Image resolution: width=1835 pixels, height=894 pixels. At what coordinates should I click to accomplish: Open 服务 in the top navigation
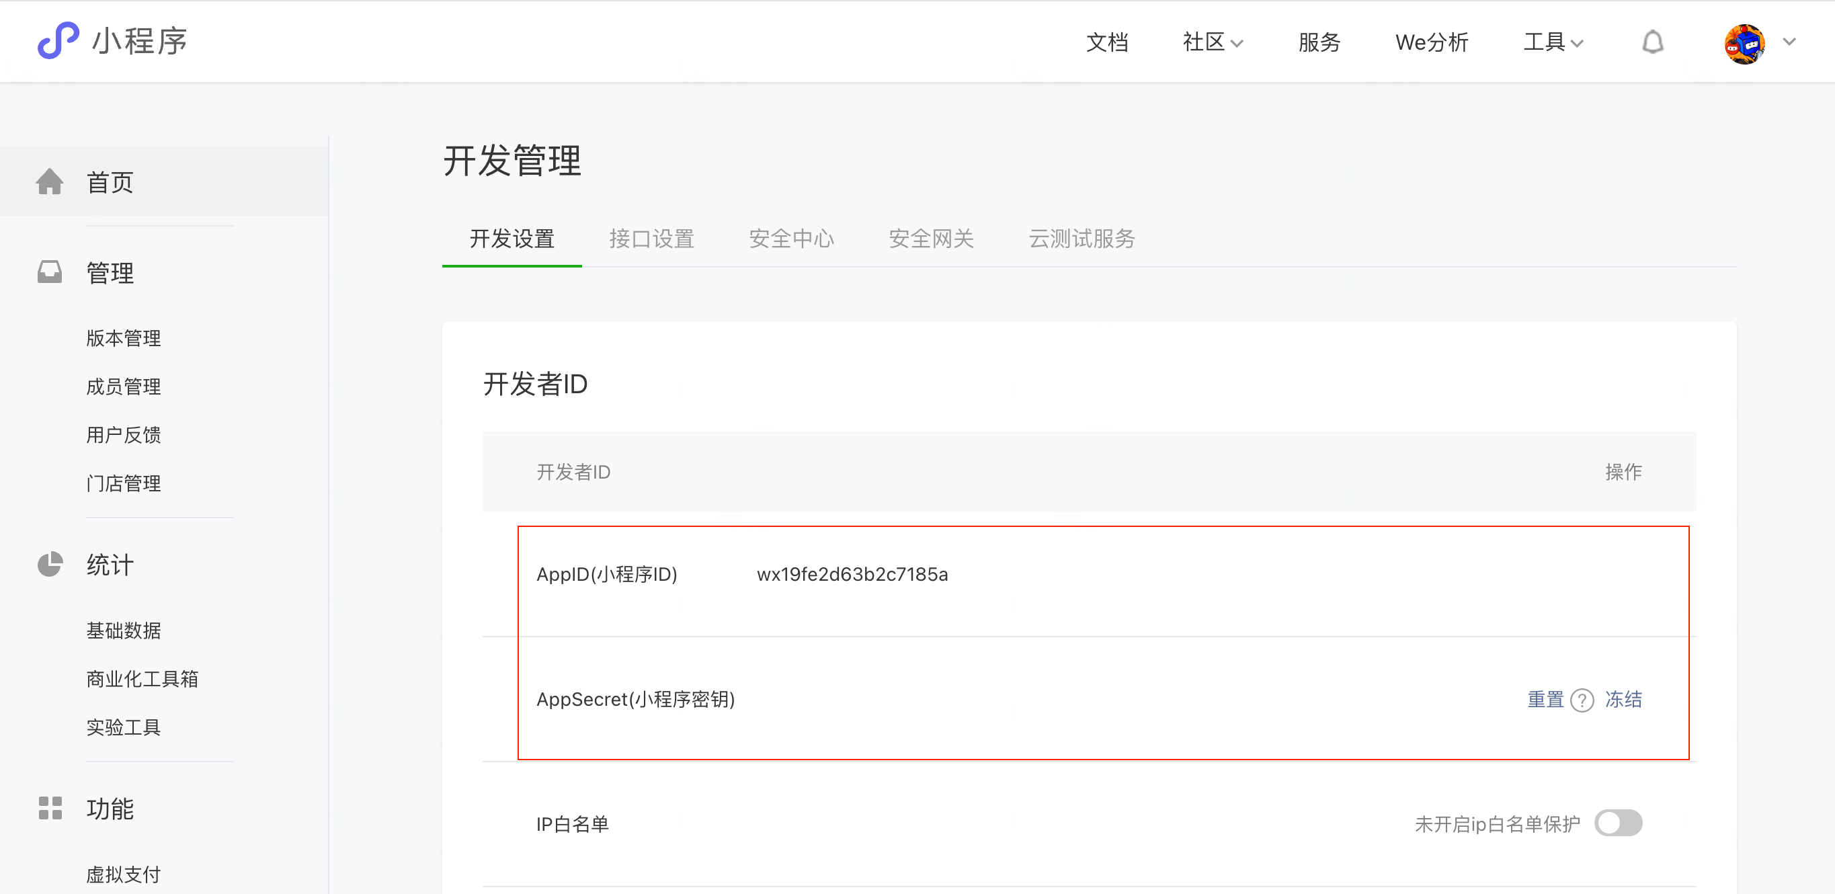(x=1319, y=42)
